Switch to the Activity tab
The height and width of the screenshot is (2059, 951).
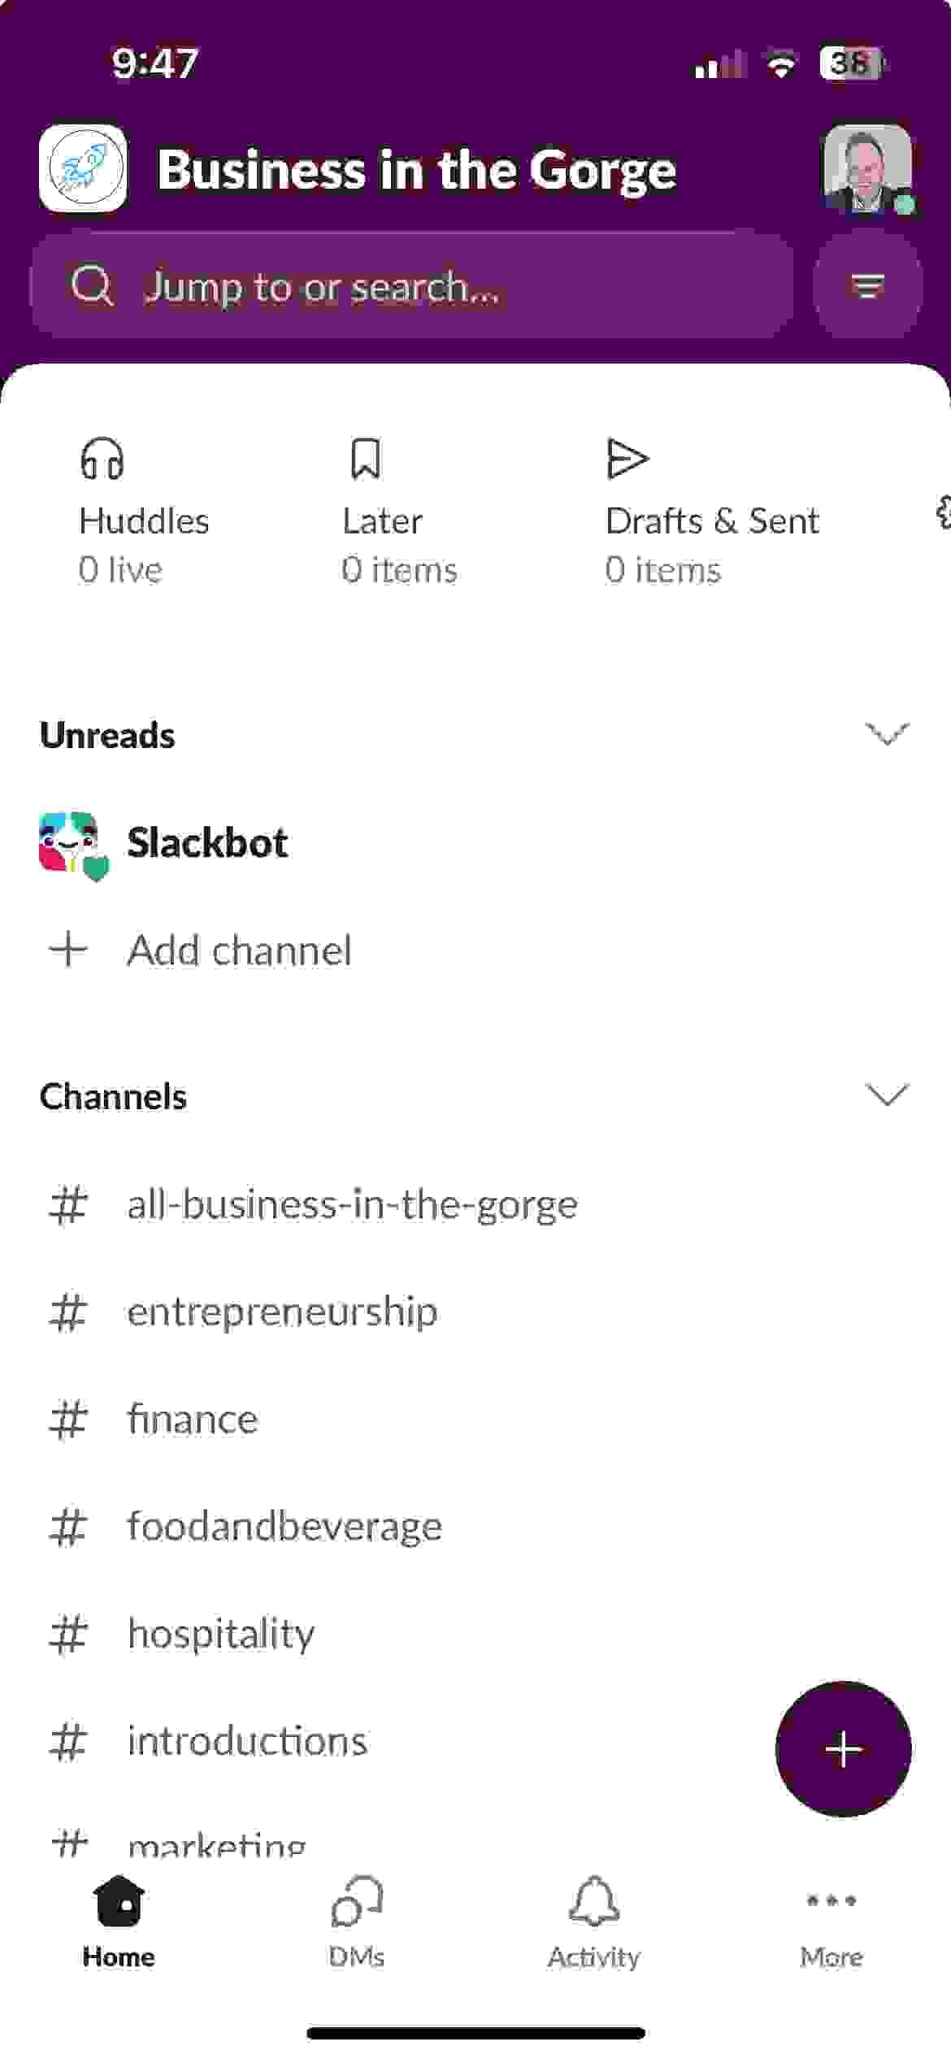tap(593, 1924)
